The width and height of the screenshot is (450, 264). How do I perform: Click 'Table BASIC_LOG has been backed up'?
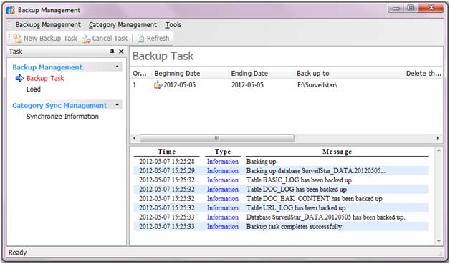pos(299,180)
